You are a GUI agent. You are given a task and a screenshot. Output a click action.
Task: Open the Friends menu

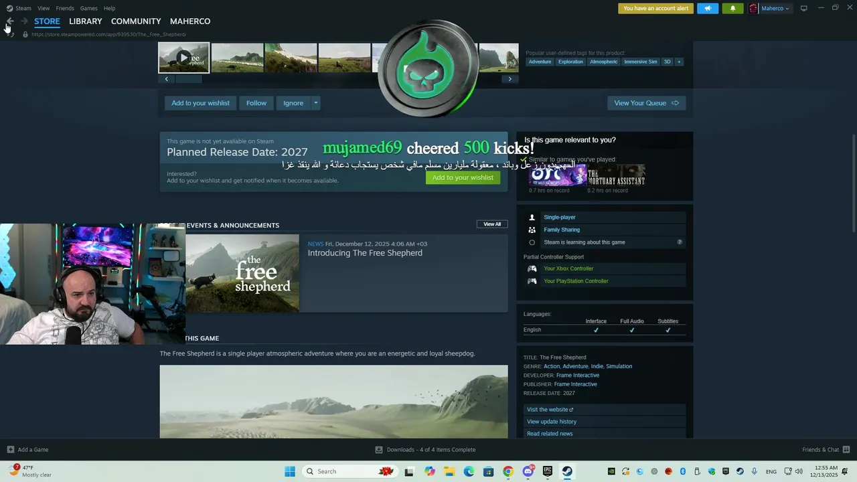65,8
